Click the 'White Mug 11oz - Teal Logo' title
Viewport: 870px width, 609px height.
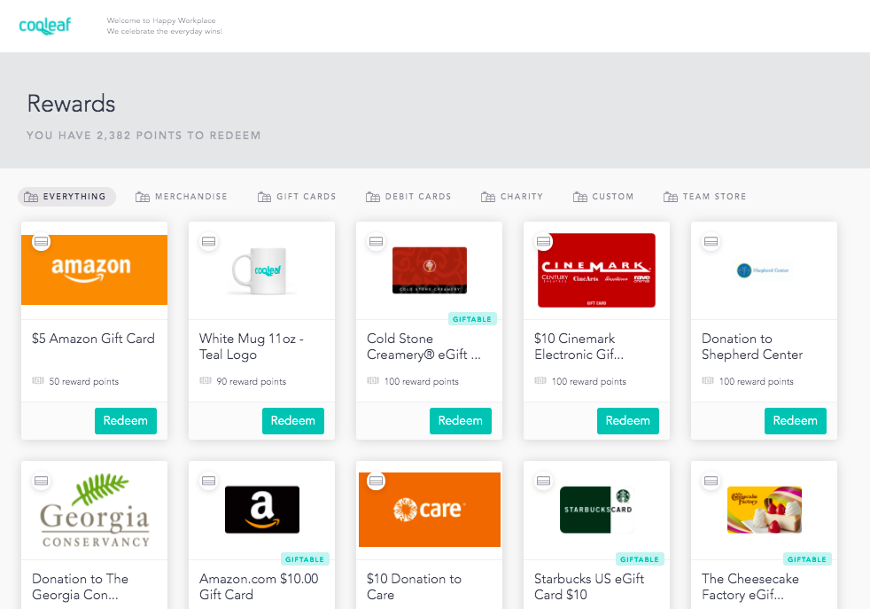point(252,347)
